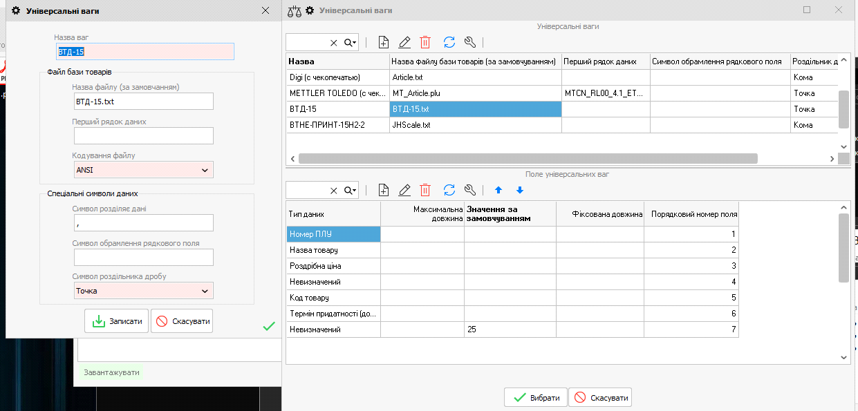858x411 pixels.
Task: Move selected field up with blue arrow
Action: (498, 190)
